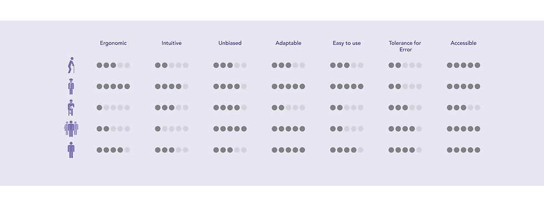Select the Tolerance for Error heading
The image size is (544, 208).
tap(405, 46)
